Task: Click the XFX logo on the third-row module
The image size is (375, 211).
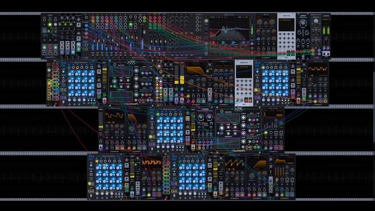Action: click(238, 110)
